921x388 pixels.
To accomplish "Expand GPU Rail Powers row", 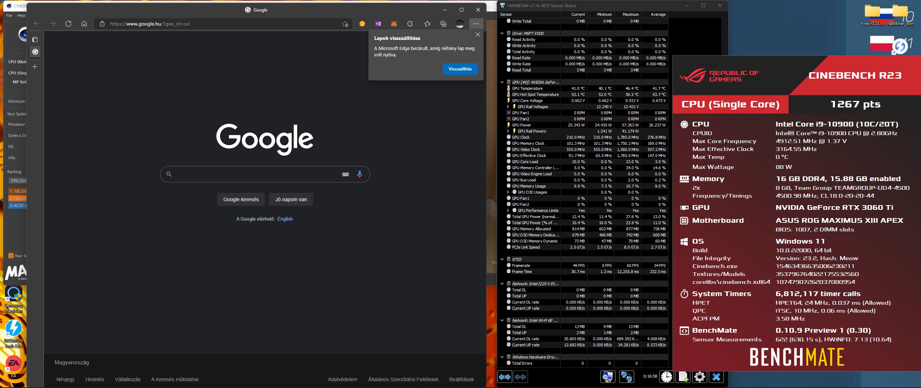I will tap(508, 131).
